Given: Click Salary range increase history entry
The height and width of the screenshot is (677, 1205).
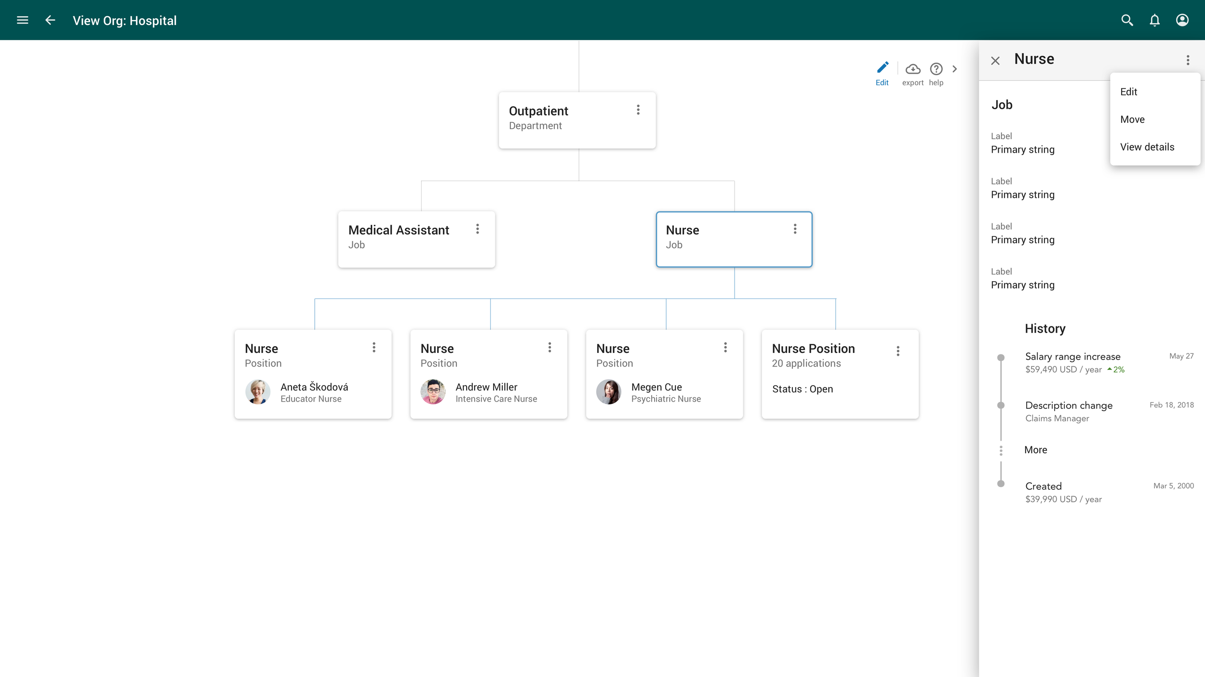Looking at the screenshot, I should tap(1072, 356).
